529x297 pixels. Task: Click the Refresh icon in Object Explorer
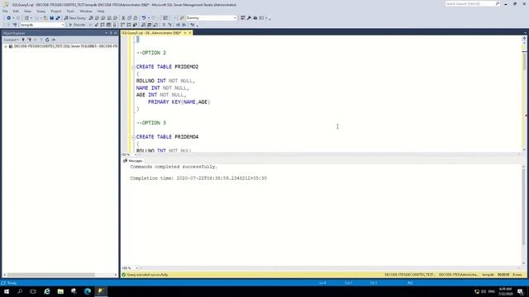[47, 40]
